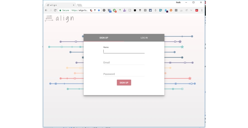Viewport: 248px width, 128px height.
Task: Click the green Secure padlock indicator
Action: (64, 10)
